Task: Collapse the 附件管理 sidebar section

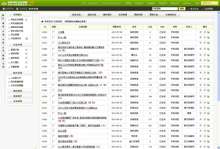Action: [x=19, y=73]
